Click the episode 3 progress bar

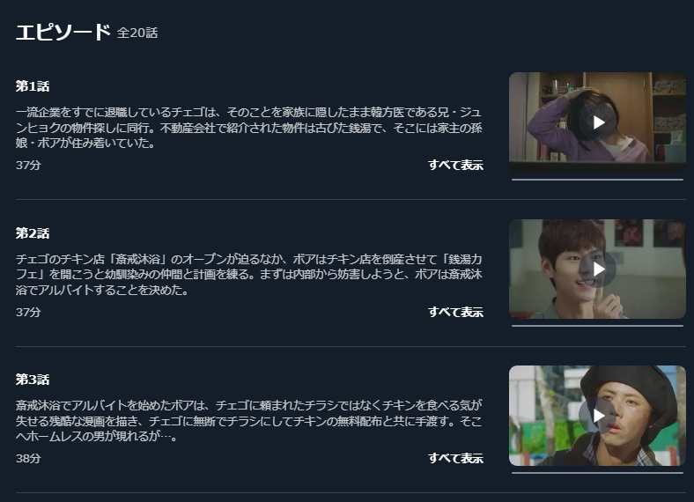597,473
